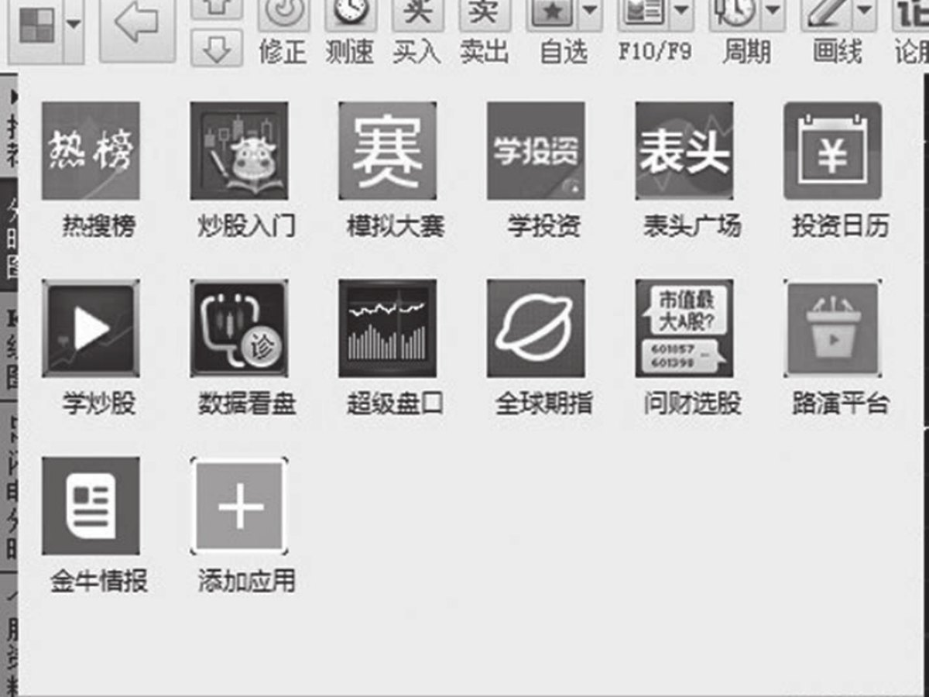Click the 周期 clock icon
Viewport: 929px width, 697px height.
point(736,14)
